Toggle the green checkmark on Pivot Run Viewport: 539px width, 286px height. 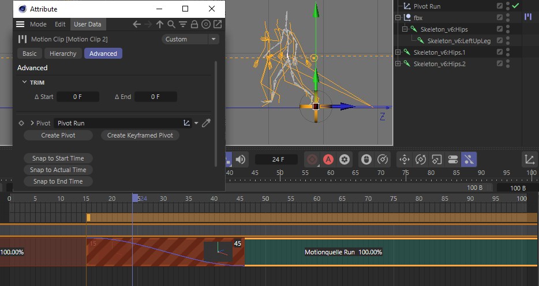(515, 6)
